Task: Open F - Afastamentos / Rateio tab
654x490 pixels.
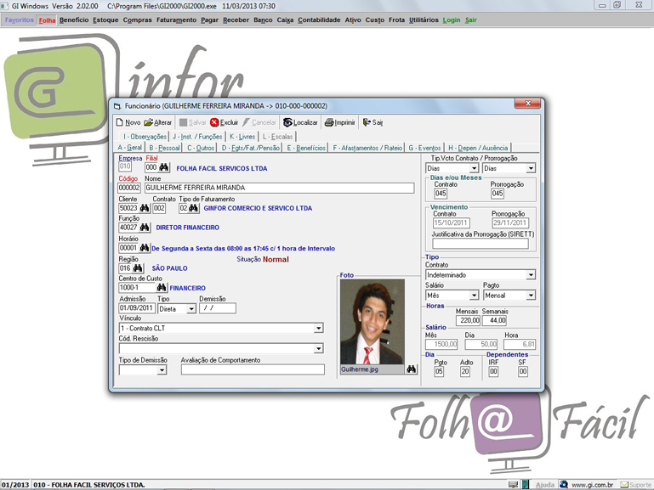Action: [x=367, y=148]
